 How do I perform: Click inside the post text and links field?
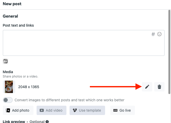pyautogui.click(x=84, y=43)
